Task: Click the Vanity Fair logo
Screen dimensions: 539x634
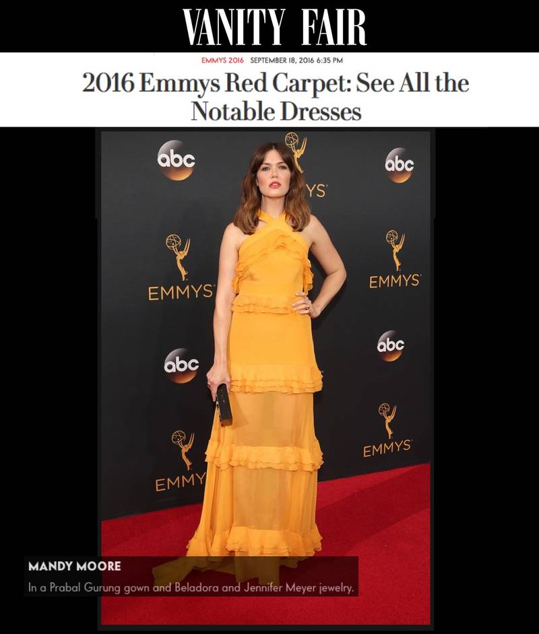Action: pos(275,27)
